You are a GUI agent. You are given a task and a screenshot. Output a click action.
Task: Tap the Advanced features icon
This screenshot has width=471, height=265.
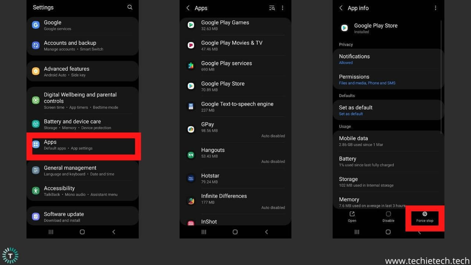pos(36,71)
